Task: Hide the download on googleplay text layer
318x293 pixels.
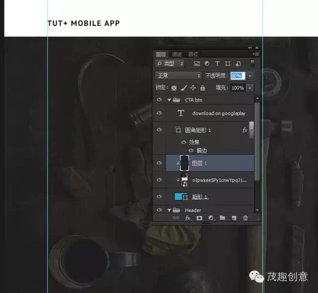Action: (x=159, y=113)
